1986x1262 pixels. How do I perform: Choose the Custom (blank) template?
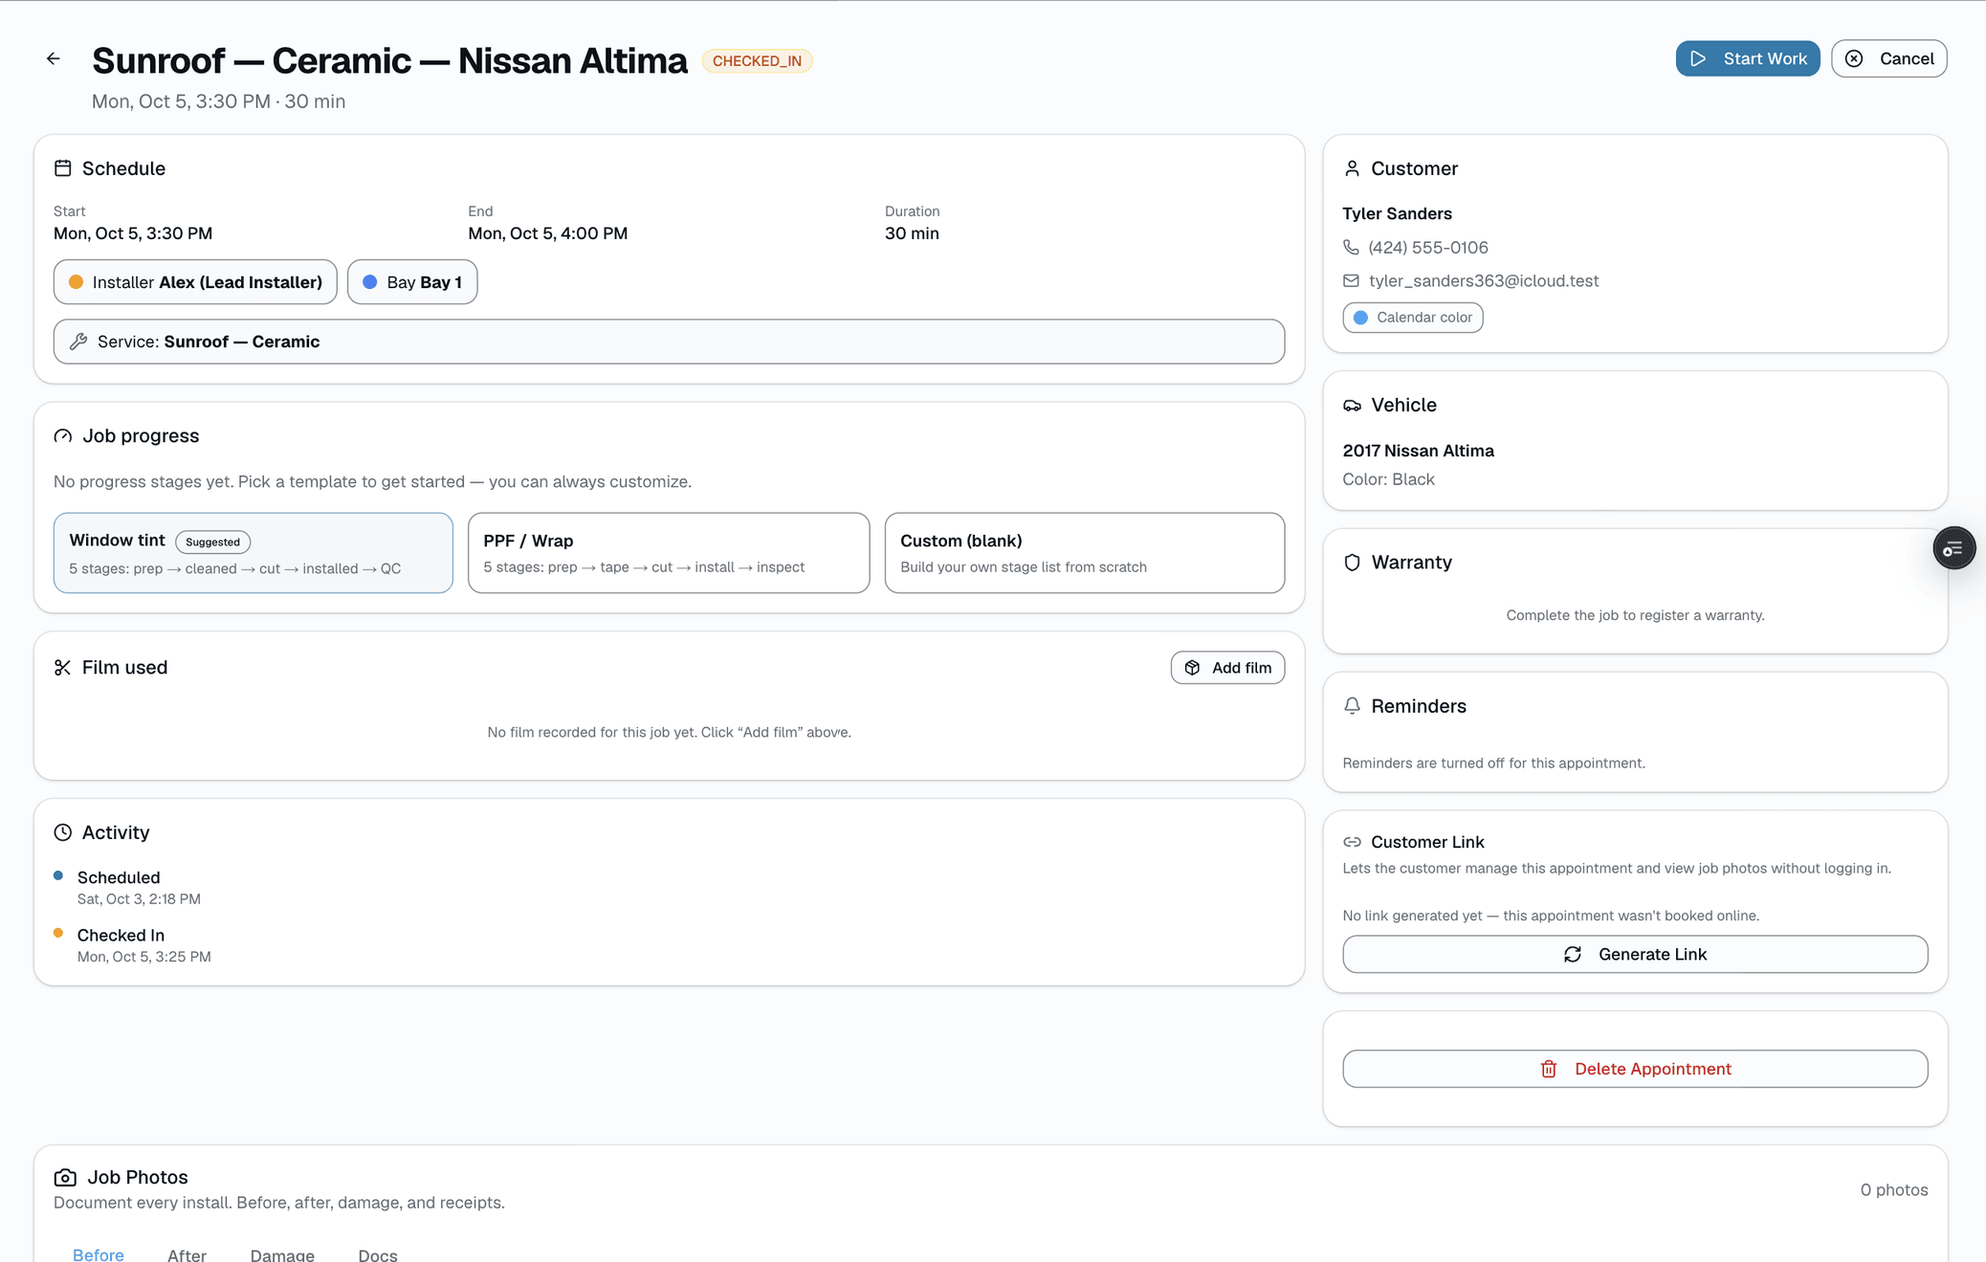pyautogui.click(x=1085, y=553)
